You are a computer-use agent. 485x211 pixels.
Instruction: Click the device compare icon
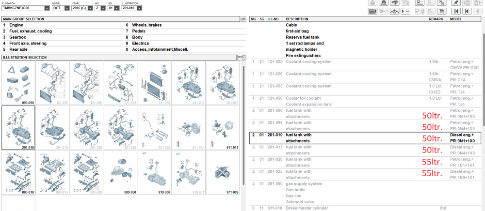(420, 11)
